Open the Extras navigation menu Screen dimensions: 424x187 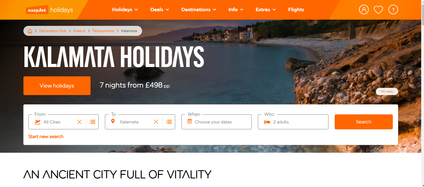pos(266,10)
